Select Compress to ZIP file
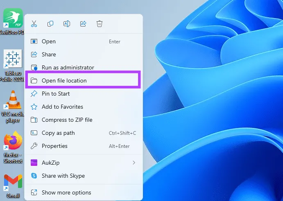The height and width of the screenshot is (201, 283). point(67,120)
